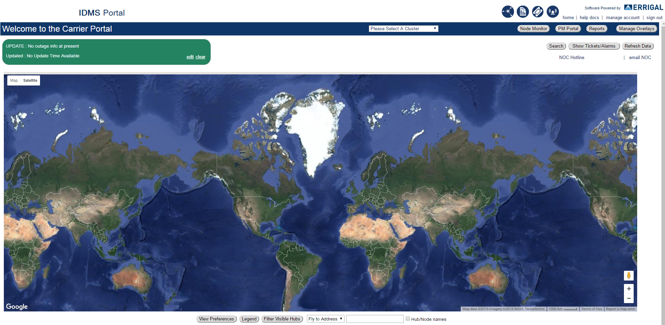The width and height of the screenshot is (665, 325).
Task: Click the page vertical scrollbar
Action: coord(663,174)
